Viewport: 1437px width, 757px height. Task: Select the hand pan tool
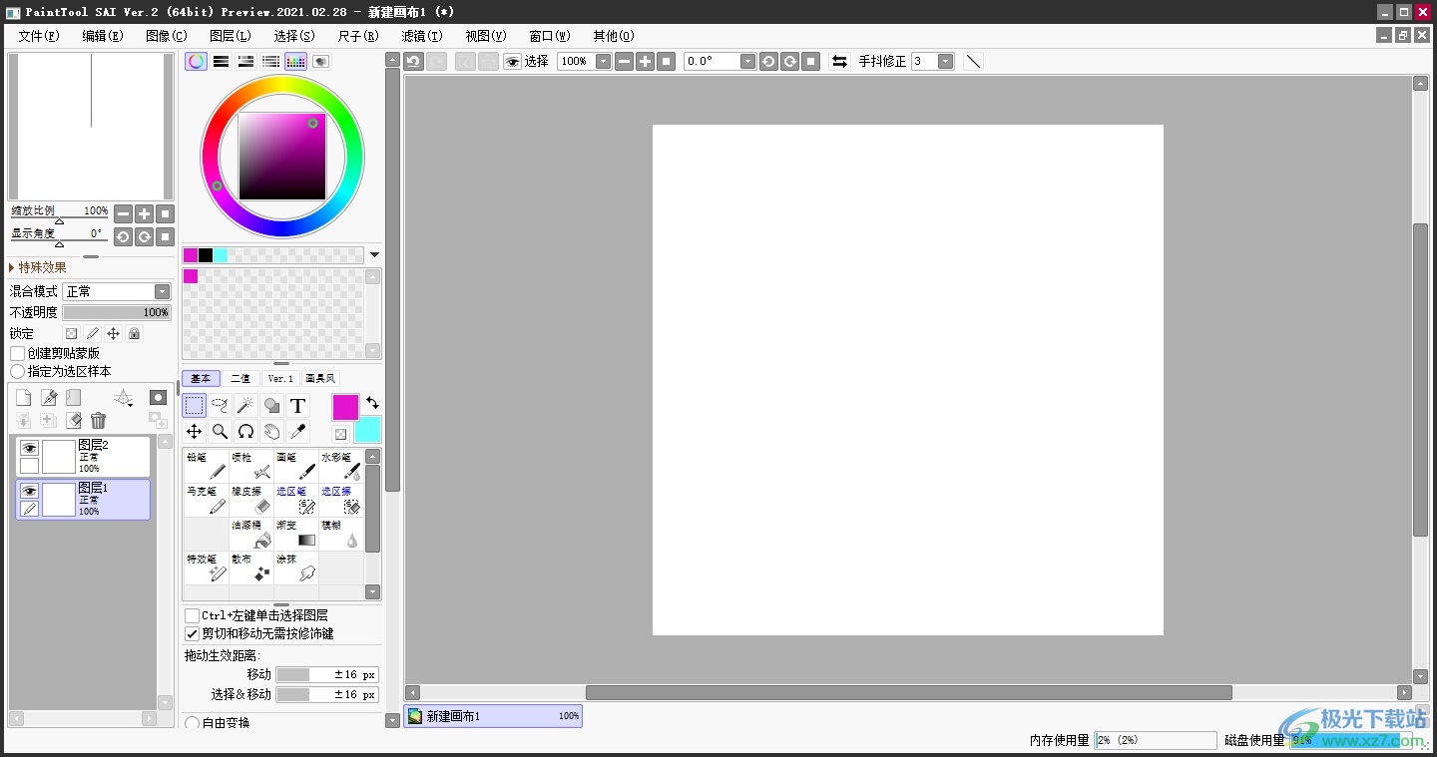click(x=271, y=431)
